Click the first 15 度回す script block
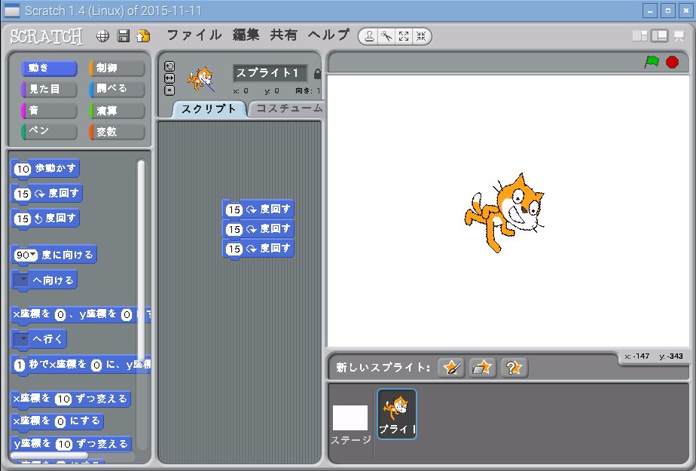 pyautogui.click(x=258, y=209)
